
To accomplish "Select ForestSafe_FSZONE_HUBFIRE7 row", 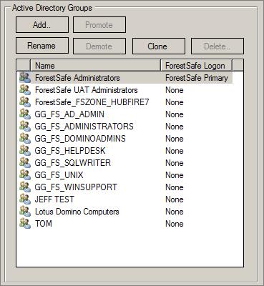I will tap(125, 102).
